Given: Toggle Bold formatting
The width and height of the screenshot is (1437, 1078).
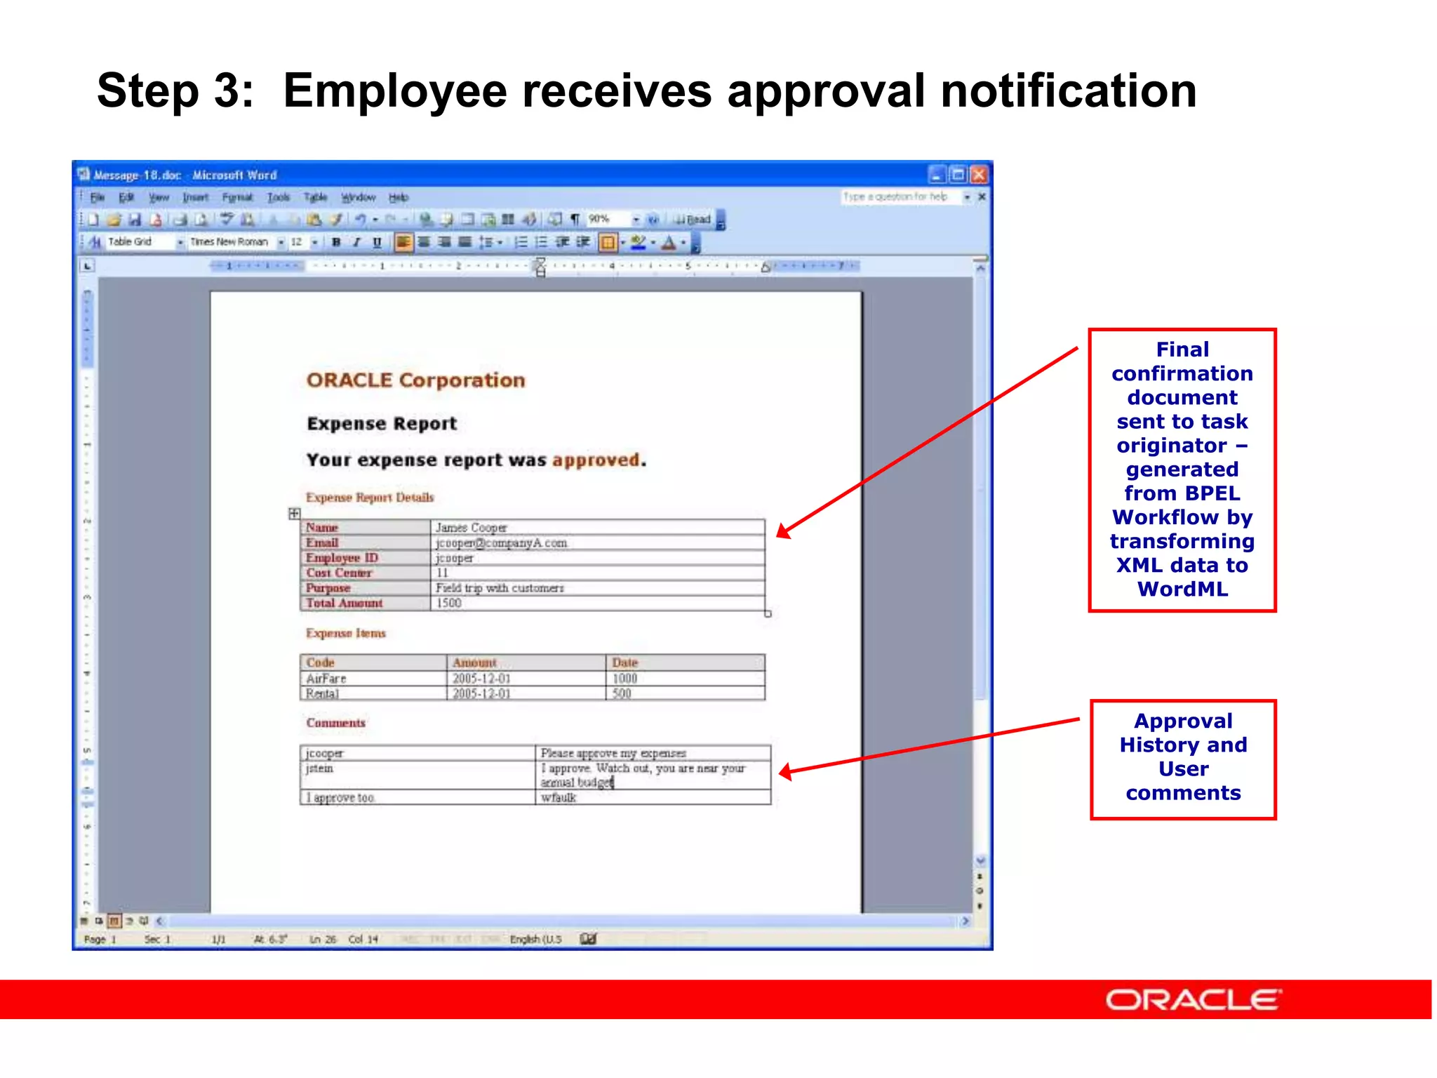Looking at the screenshot, I should click(x=336, y=242).
